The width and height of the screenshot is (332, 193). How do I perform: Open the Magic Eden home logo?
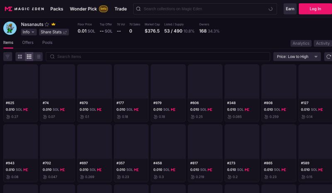click(24, 9)
